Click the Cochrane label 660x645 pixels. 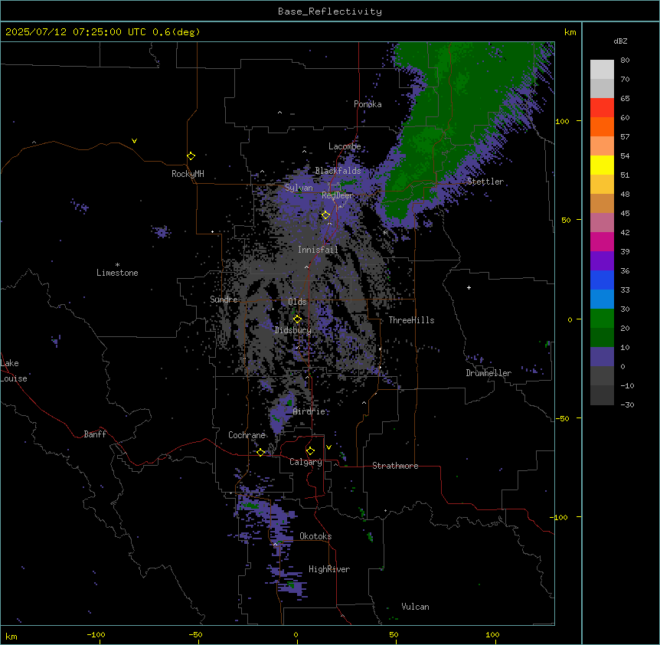click(247, 435)
